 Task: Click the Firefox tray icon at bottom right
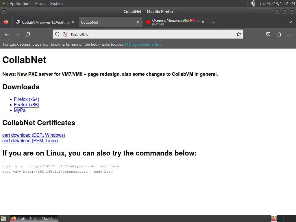click(274, 219)
